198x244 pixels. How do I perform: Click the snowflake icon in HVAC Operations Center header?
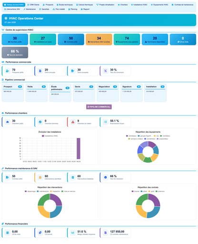[x=6, y=19]
